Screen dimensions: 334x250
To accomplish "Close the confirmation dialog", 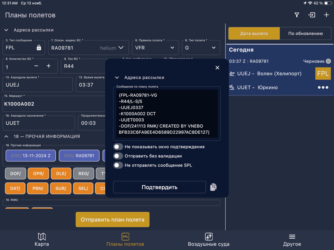I will coord(217,67).
